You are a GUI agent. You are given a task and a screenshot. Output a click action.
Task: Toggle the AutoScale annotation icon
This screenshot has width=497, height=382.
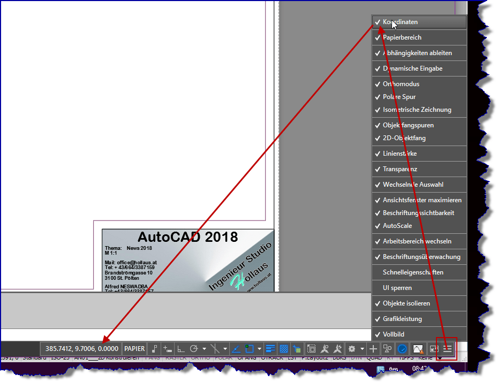pos(337,349)
